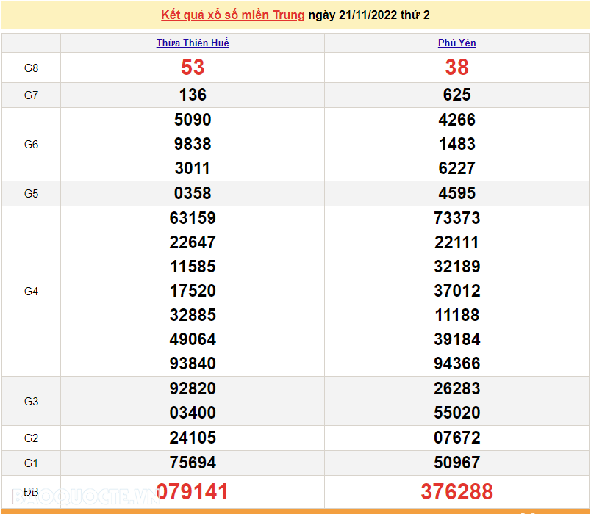Select the G7 row label
The image size is (591, 514).
click(x=31, y=95)
